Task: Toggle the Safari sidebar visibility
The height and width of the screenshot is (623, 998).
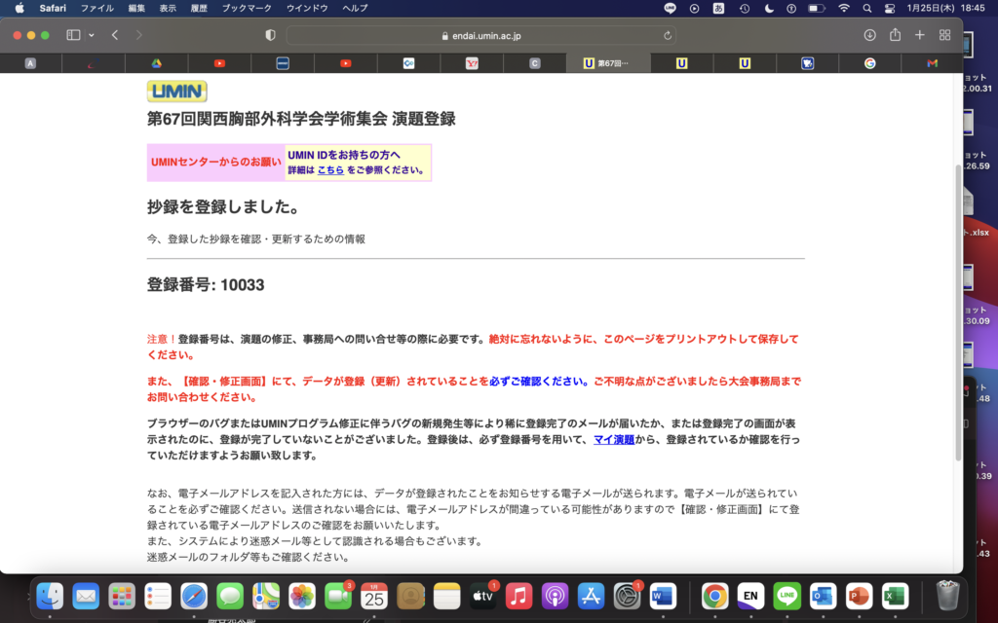Action: (71, 33)
